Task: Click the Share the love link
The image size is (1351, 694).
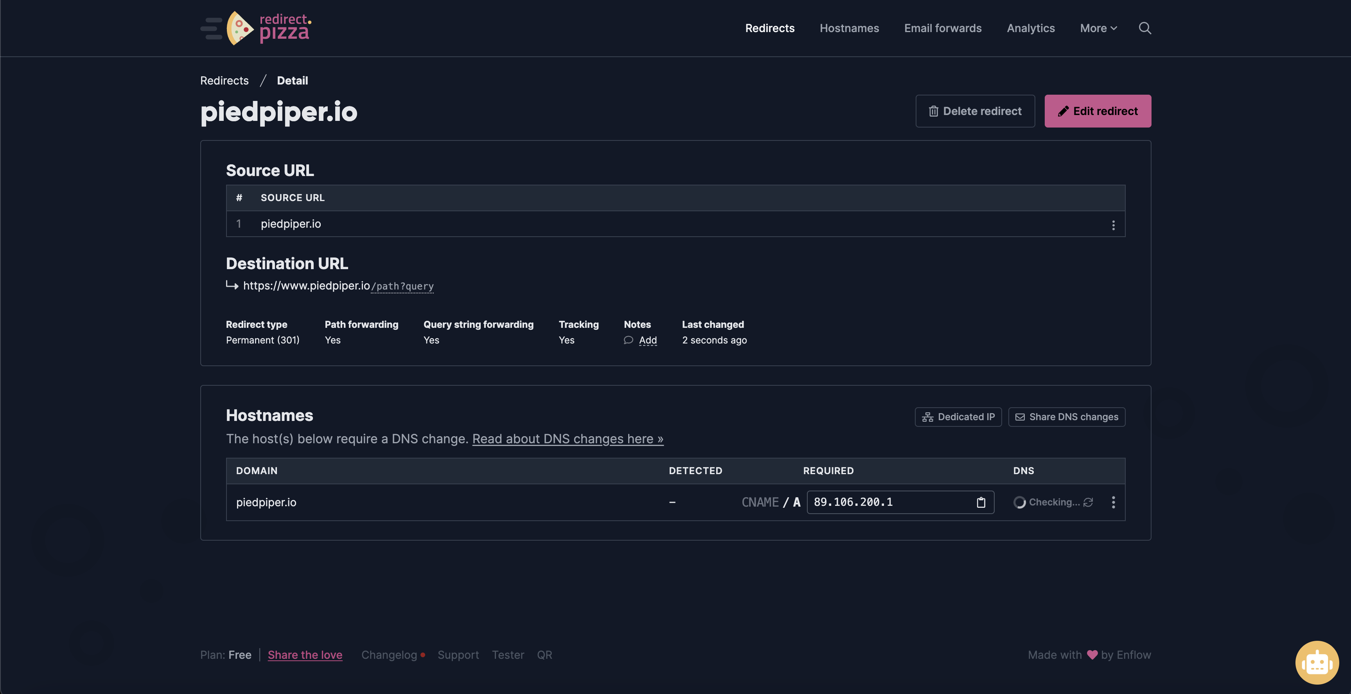Action: point(305,655)
